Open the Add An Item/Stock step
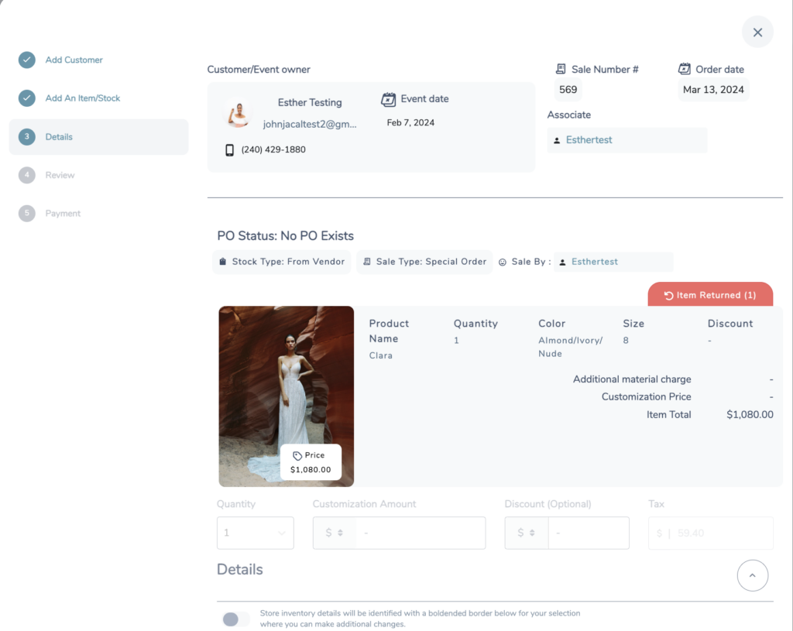793x631 pixels. (x=82, y=98)
